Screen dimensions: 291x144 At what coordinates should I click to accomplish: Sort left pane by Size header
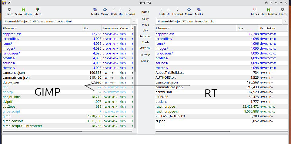click(x=92, y=28)
